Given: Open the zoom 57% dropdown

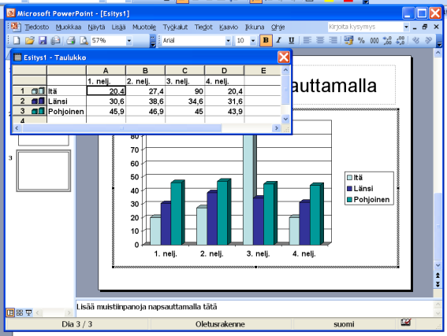Looking at the screenshot, I should pyautogui.click(x=129, y=41).
